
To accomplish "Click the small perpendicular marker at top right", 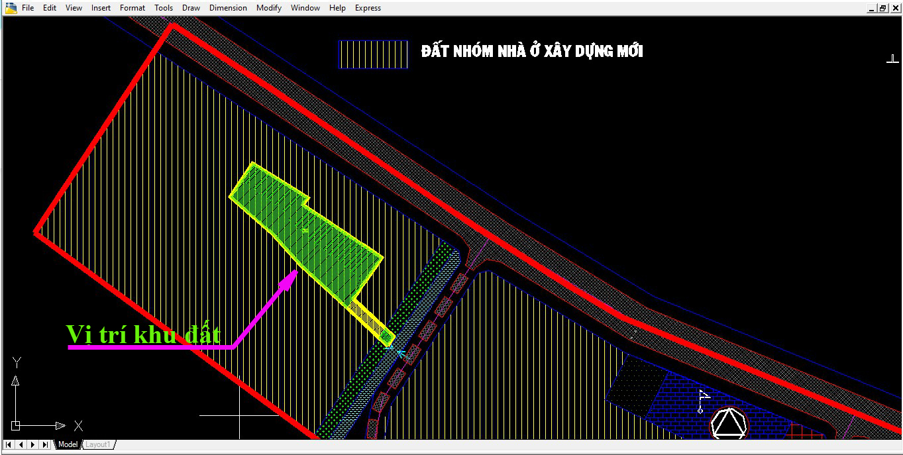I will 892,59.
